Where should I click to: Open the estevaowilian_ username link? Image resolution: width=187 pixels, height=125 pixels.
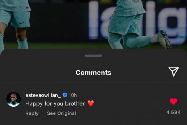(x=43, y=95)
